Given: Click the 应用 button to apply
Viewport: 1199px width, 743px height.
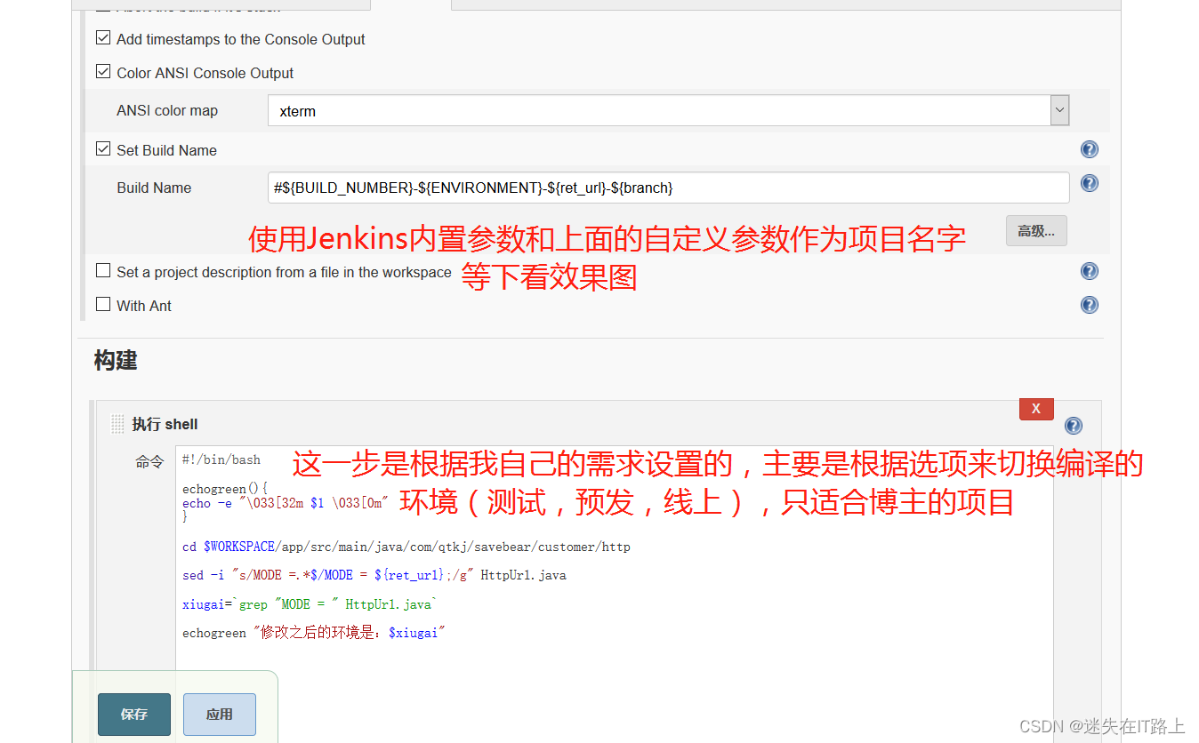Looking at the screenshot, I should [219, 714].
